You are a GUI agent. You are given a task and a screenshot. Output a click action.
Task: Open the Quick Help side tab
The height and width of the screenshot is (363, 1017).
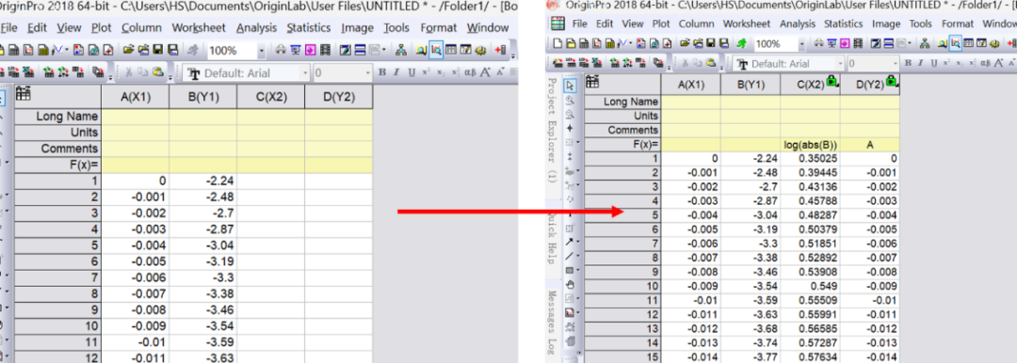point(553,237)
